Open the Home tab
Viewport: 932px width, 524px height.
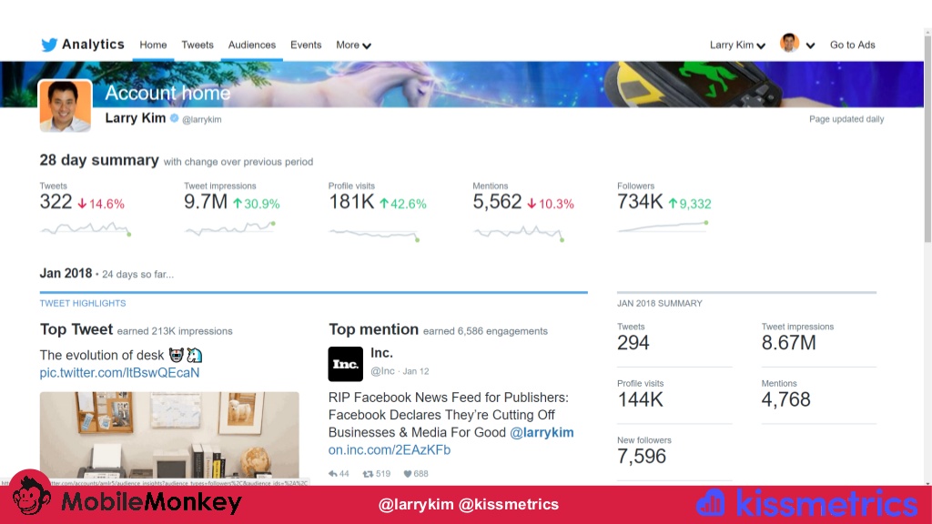pos(153,45)
